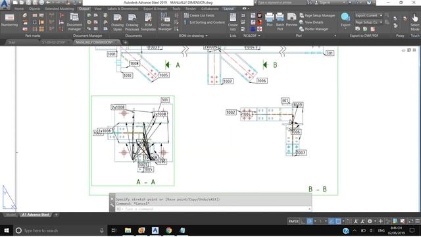The image size is (421, 237).
Task: Open Task View on taskbar
Action: [x=114, y=230]
